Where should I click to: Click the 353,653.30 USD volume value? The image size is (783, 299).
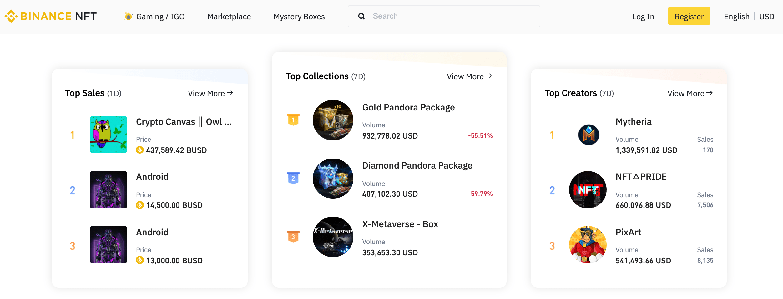coord(390,252)
